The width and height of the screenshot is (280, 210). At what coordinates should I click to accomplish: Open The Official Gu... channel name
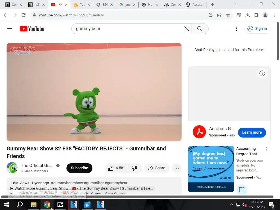pos(37,165)
